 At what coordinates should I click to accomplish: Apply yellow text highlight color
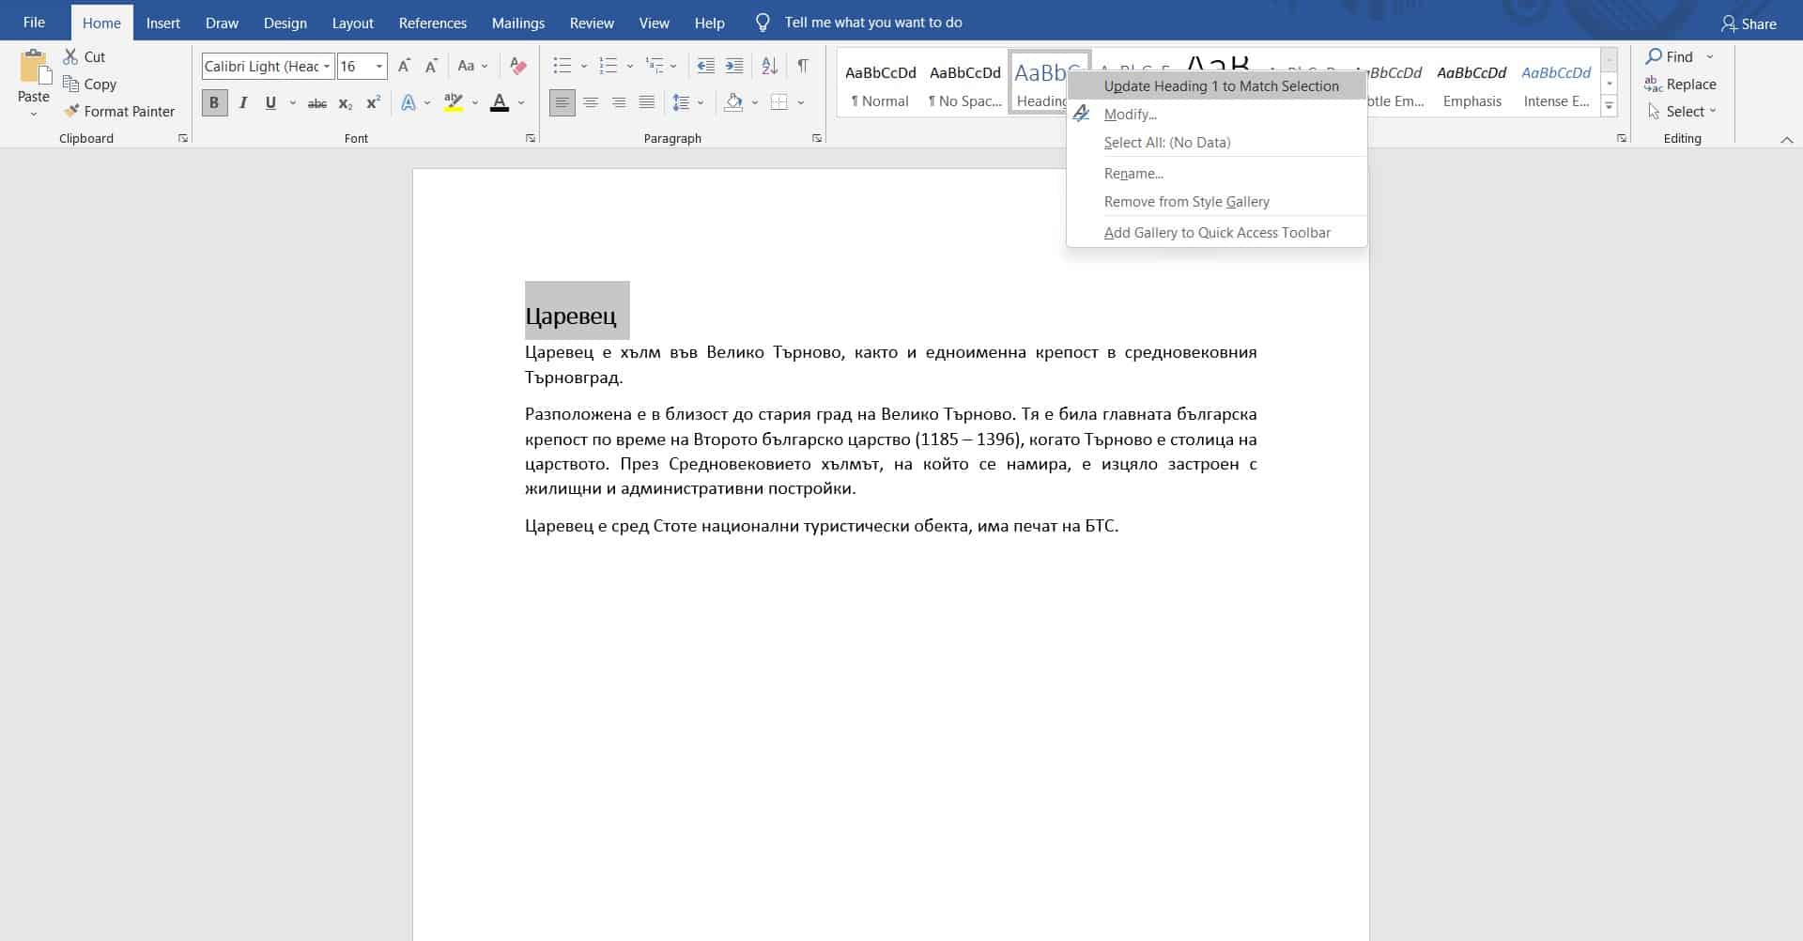click(x=453, y=102)
